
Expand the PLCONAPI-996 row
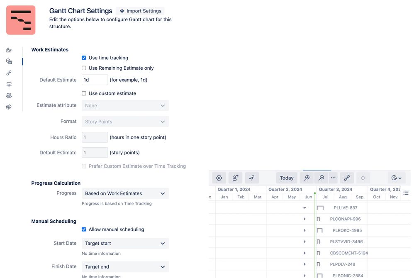click(x=304, y=219)
